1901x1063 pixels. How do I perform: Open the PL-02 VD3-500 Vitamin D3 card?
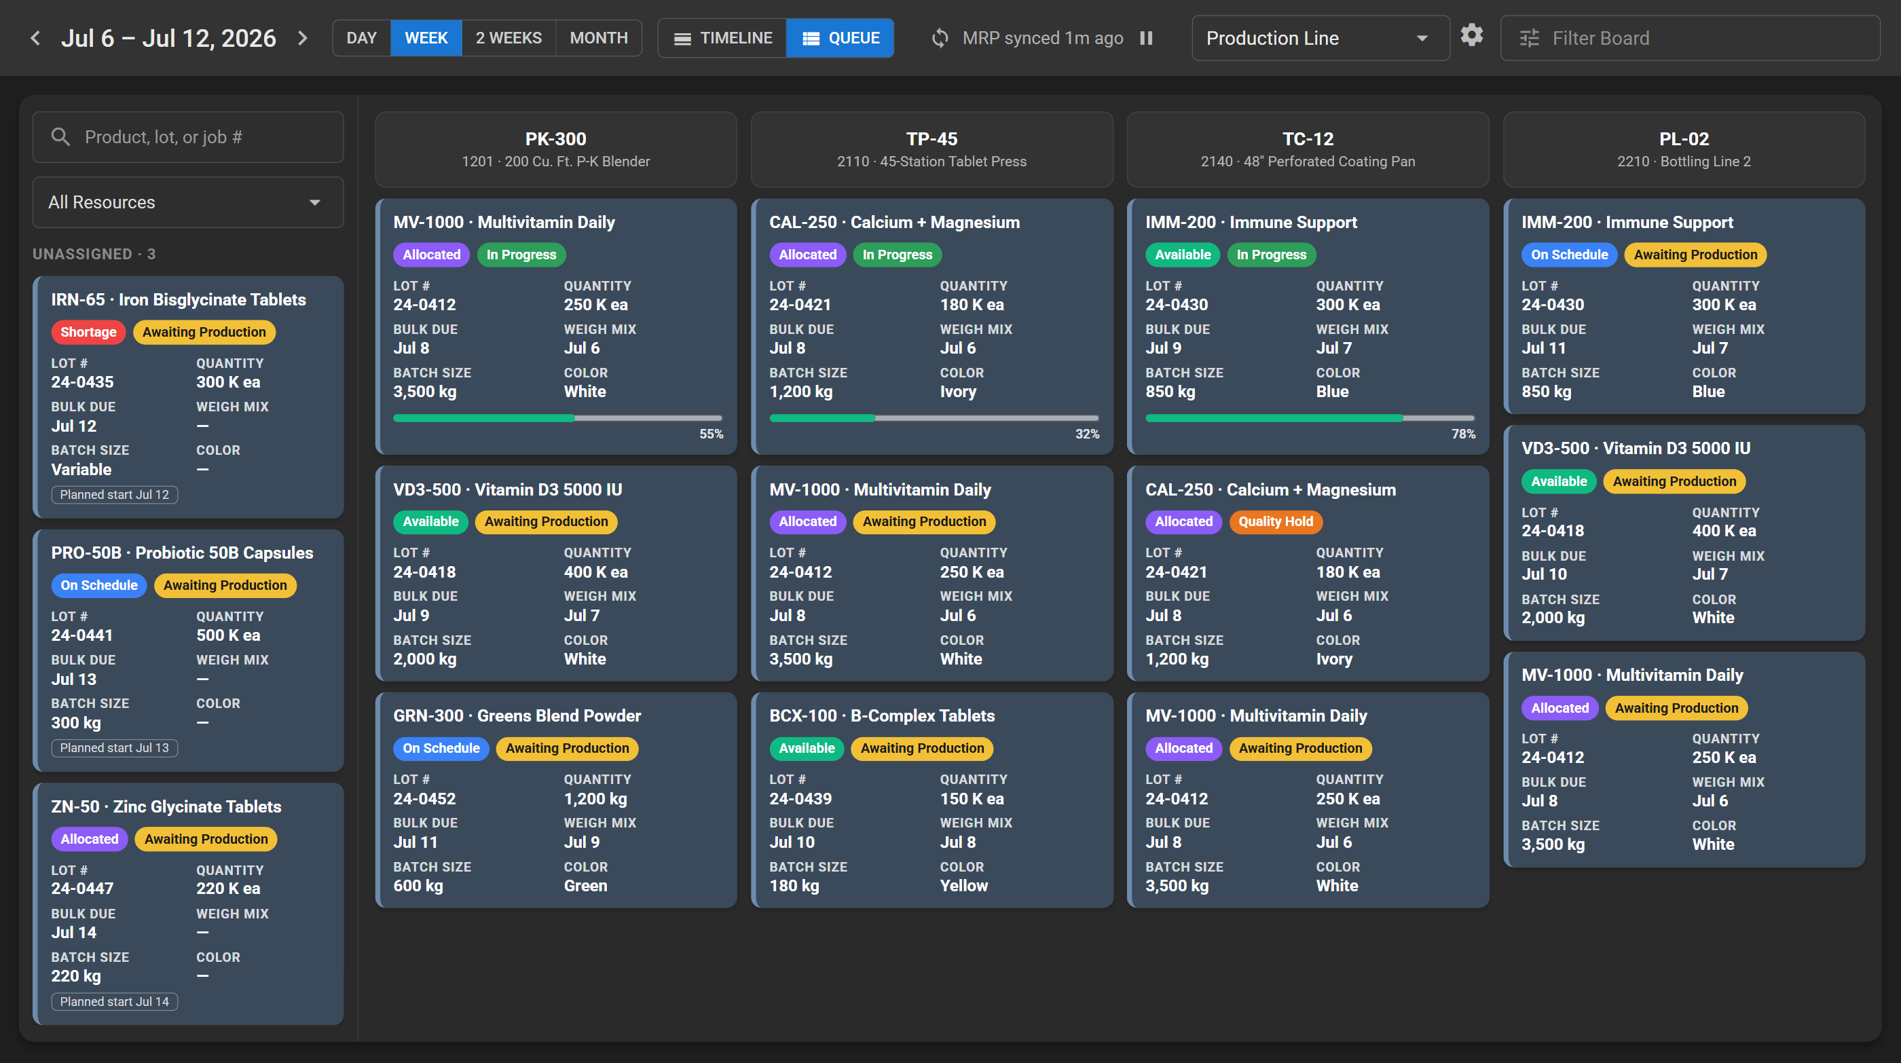(x=1684, y=533)
